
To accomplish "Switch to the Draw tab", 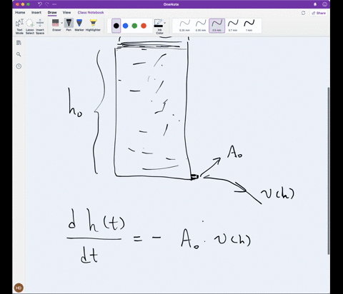I will [52, 12].
